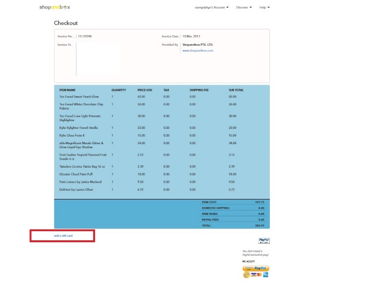Select Fruit Gusher Tropical Flavored Snacks item
The width and height of the screenshot is (374, 285).
pyautogui.click(x=83, y=157)
